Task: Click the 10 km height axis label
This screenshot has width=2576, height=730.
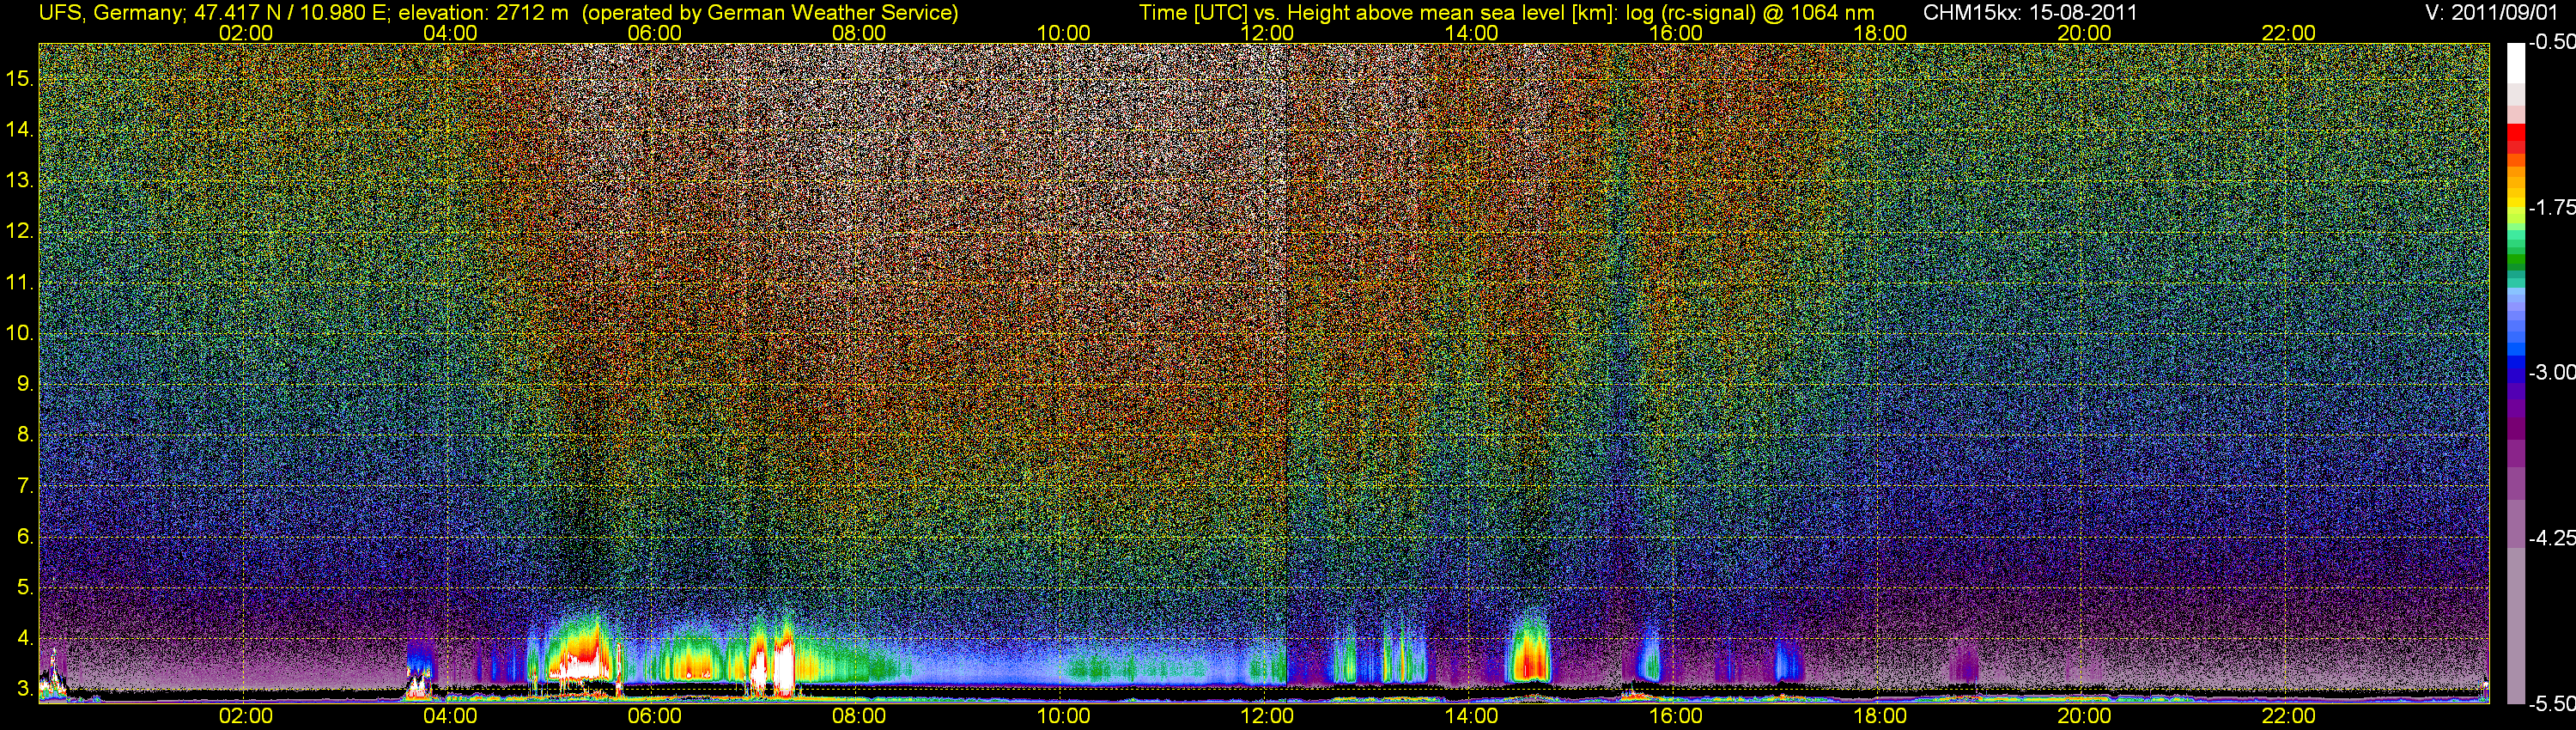Action: tap(20, 333)
